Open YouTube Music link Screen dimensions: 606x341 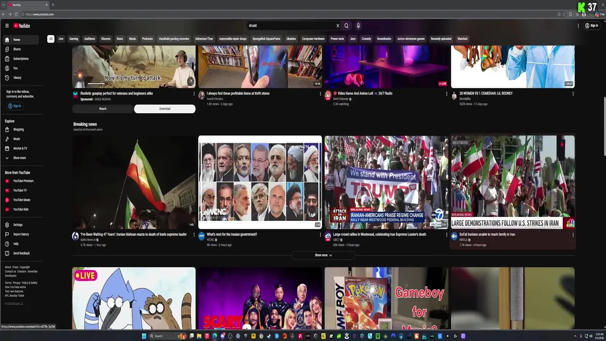(x=21, y=200)
